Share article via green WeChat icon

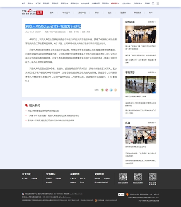tap(102, 90)
